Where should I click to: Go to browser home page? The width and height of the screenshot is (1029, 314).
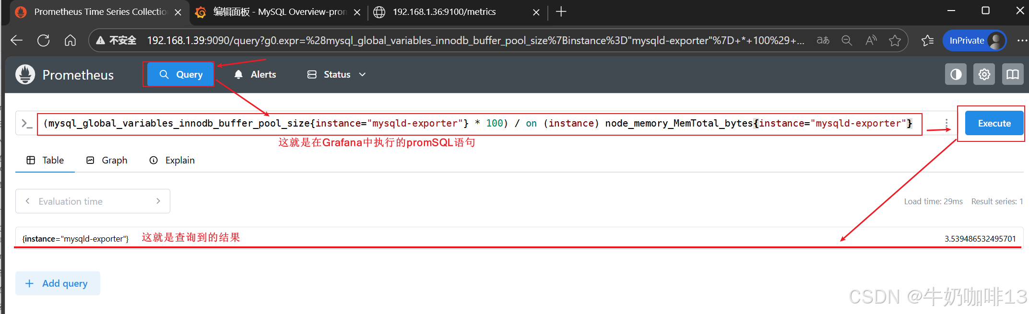[x=70, y=41]
